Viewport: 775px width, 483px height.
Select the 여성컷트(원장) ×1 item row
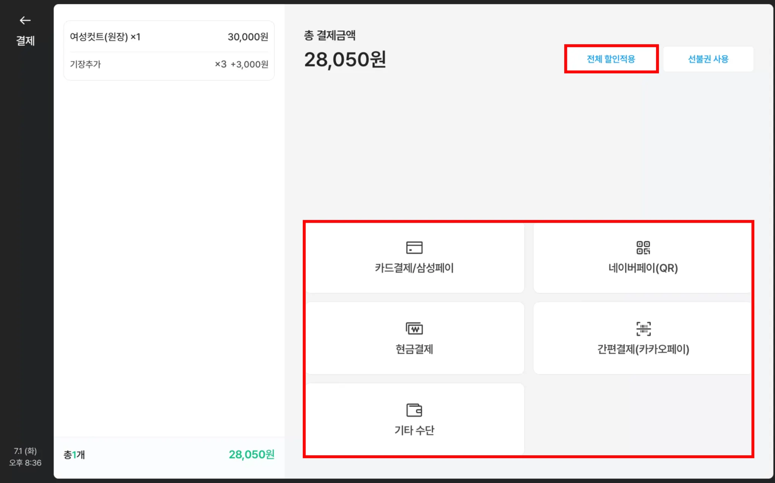tap(169, 37)
